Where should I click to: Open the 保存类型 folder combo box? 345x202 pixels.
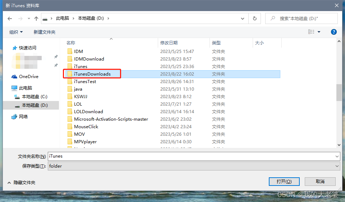pyautogui.click(x=194, y=166)
